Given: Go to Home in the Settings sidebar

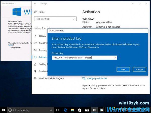Looking at the screenshot, I should (x=42, y=12).
